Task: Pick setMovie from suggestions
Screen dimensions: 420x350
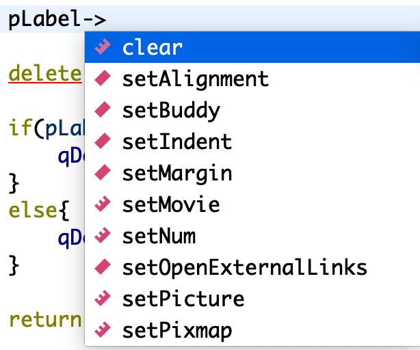Action: click(252, 204)
